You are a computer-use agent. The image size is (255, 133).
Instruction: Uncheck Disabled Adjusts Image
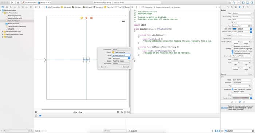232,53
